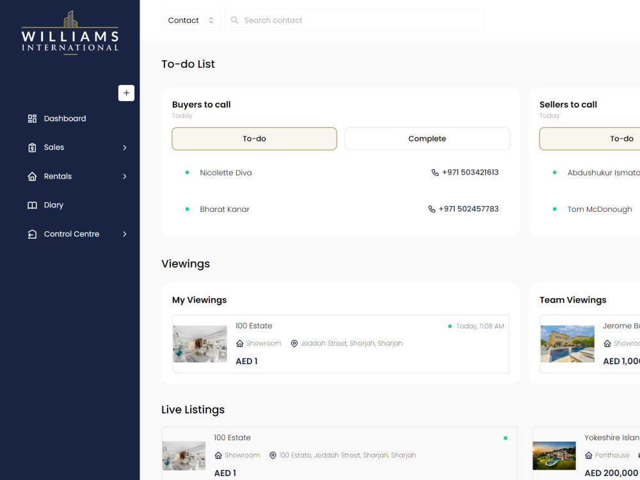This screenshot has width=640, height=480.
Task: Click Showroom house icon in My Viewings
Action: point(239,343)
